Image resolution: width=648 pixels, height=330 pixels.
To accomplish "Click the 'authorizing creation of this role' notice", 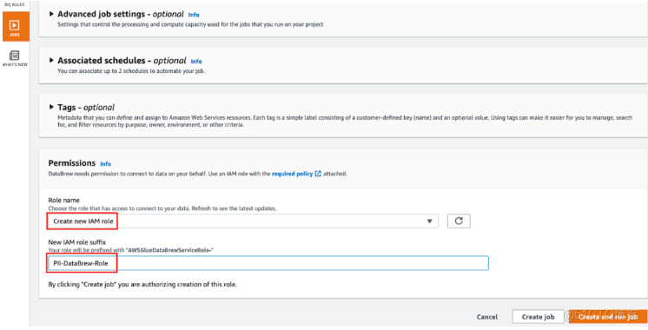I will [142, 285].
